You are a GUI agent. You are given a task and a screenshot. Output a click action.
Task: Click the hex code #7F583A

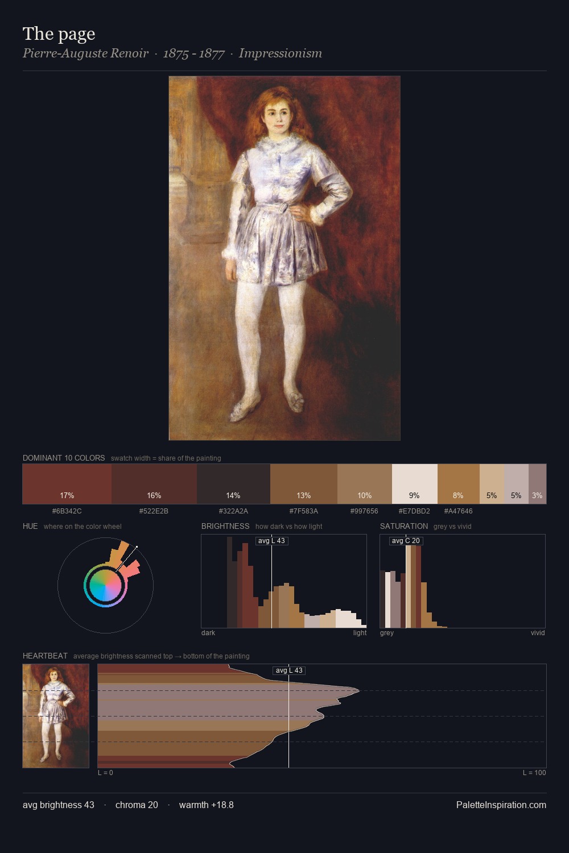coord(304,511)
